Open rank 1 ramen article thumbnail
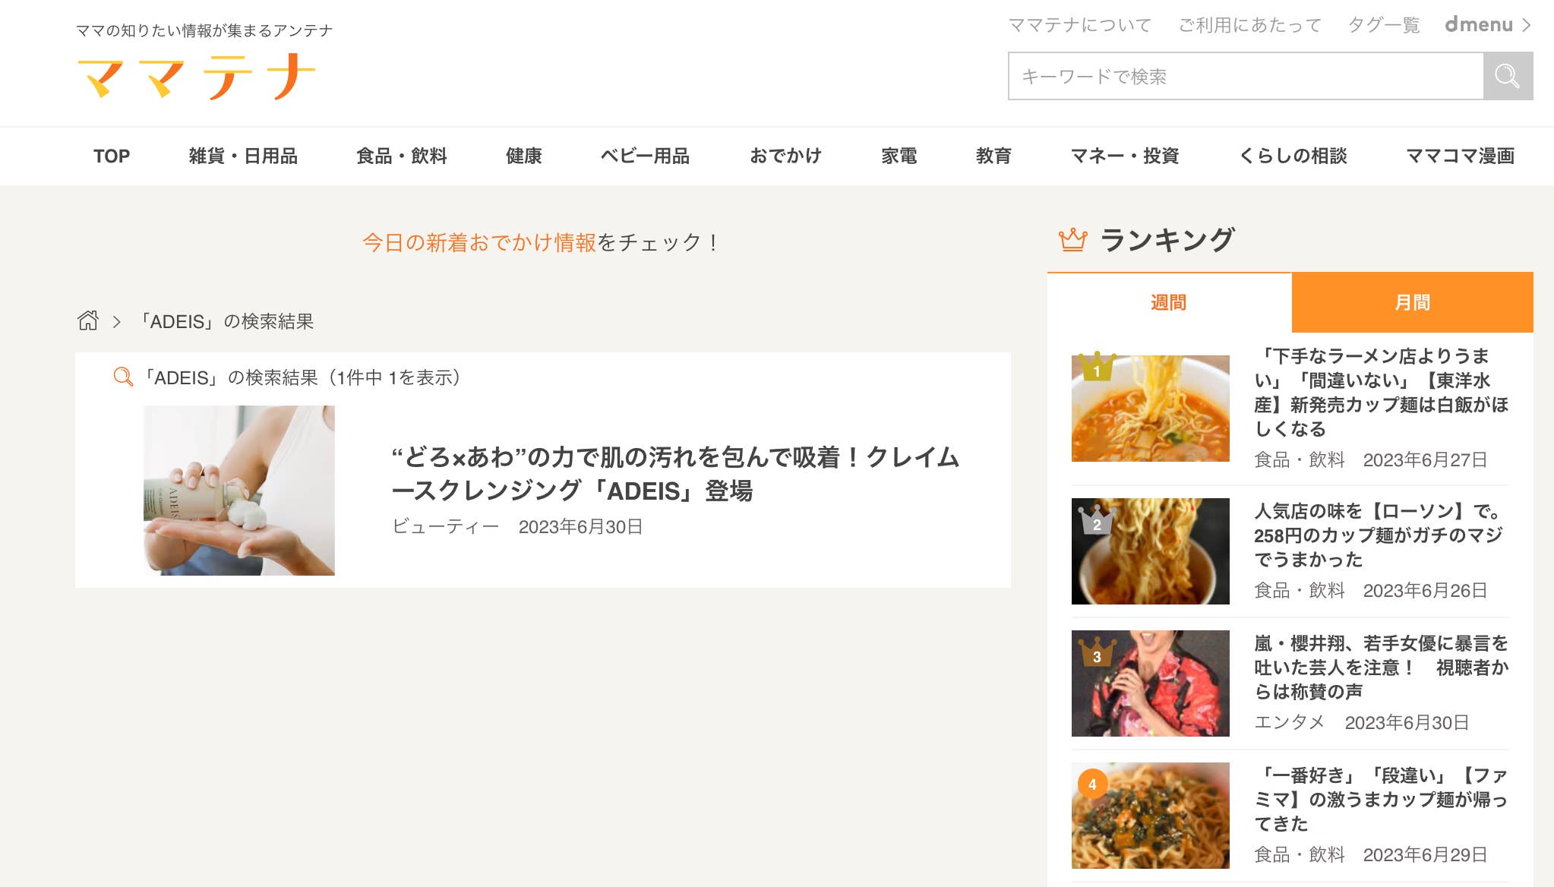The image size is (1554, 887). [x=1150, y=409]
